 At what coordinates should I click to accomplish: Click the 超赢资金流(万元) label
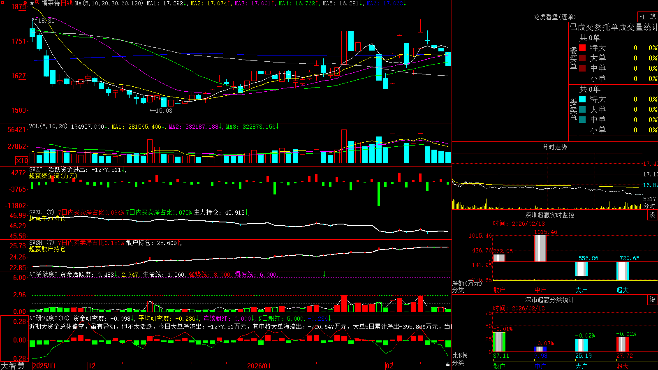(53, 176)
